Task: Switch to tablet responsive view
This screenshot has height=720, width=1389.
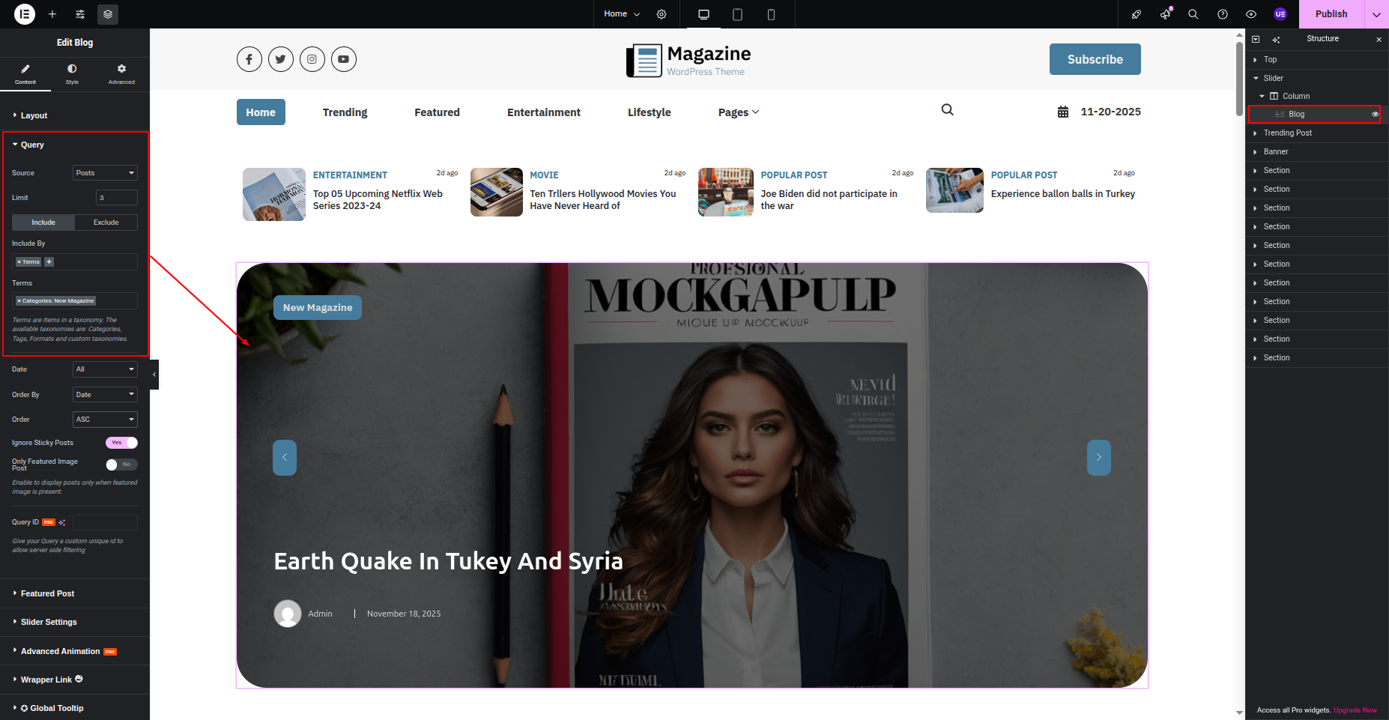Action: (x=737, y=14)
